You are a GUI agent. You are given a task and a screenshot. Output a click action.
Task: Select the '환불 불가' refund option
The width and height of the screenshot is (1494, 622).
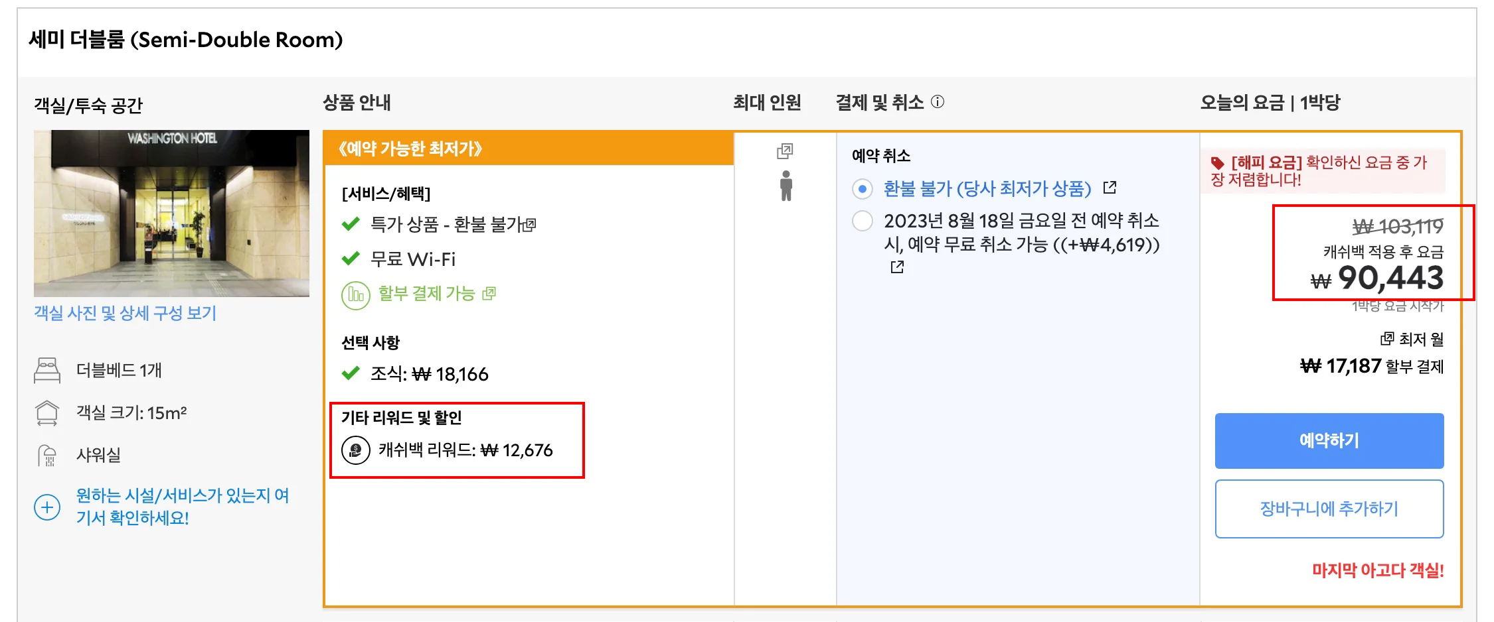[x=862, y=188]
